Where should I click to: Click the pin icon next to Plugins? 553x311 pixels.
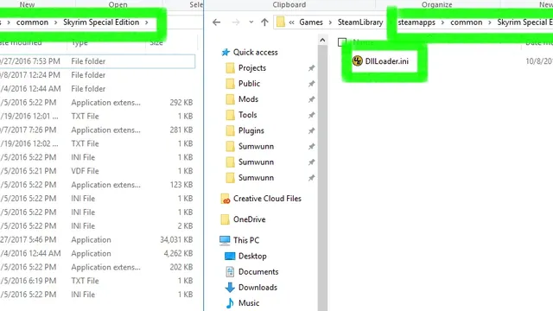(311, 130)
